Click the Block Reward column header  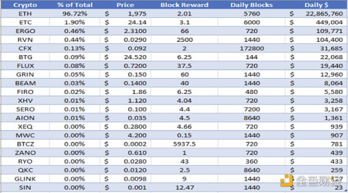pos(184,5)
